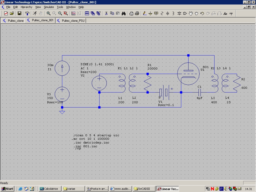Viewport: 256px width, 192px height.
Task: Open Calcolatrice from the taskbar
Action: [50, 189]
